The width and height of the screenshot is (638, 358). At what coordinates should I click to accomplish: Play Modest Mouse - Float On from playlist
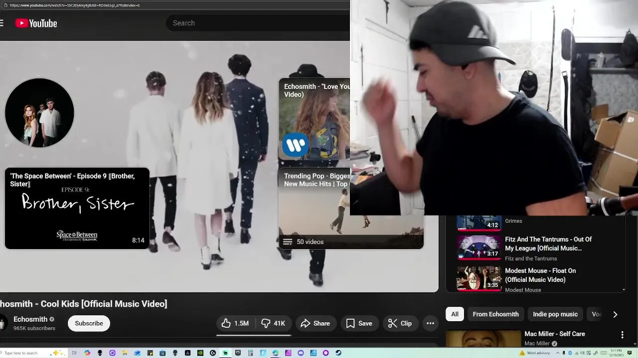[x=540, y=275]
